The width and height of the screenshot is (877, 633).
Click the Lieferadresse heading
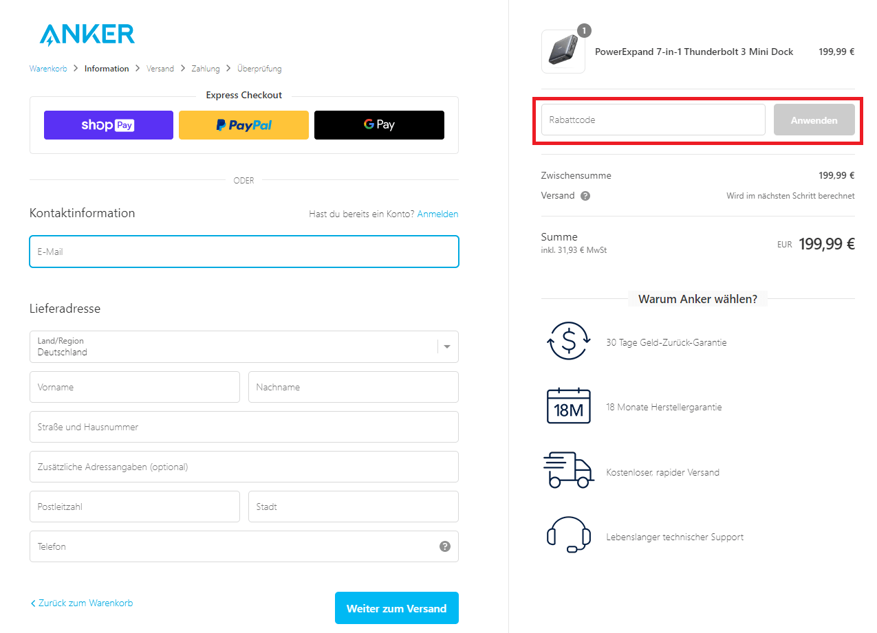point(65,309)
